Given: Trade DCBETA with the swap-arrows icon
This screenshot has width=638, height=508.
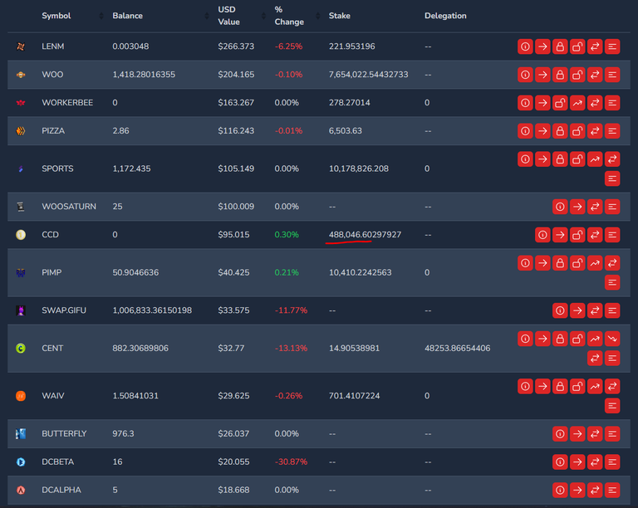Looking at the screenshot, I should (x=595, y=462).
